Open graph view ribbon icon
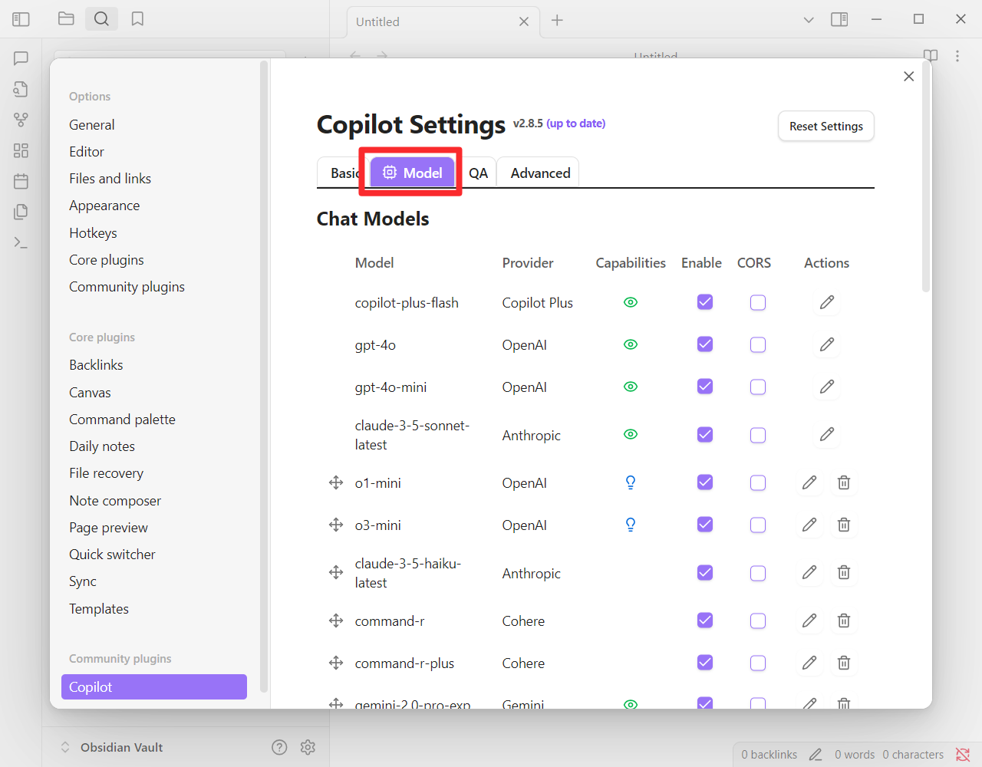The image size is (982, 767). (x=21, y=120)
